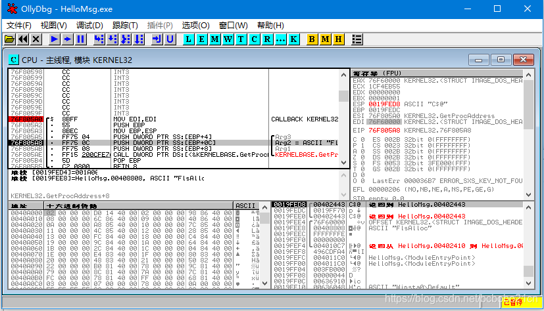Screen dimensions: 544x311
Task: Select the MOV EDI,EDI instruction
Action: pos(135,119)
